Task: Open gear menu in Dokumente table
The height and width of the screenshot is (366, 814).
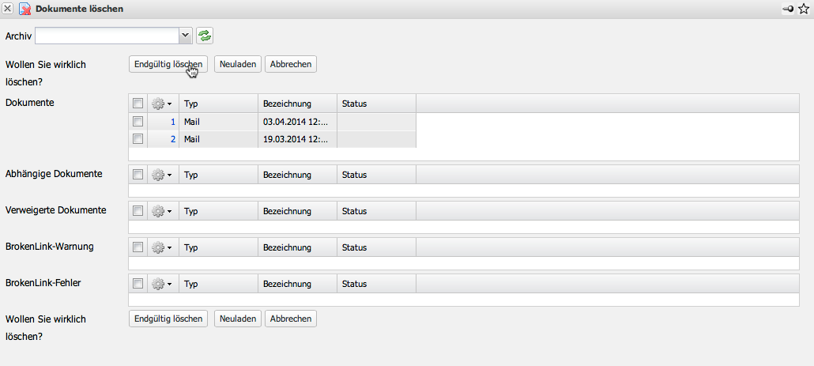Action: [162, 104]
